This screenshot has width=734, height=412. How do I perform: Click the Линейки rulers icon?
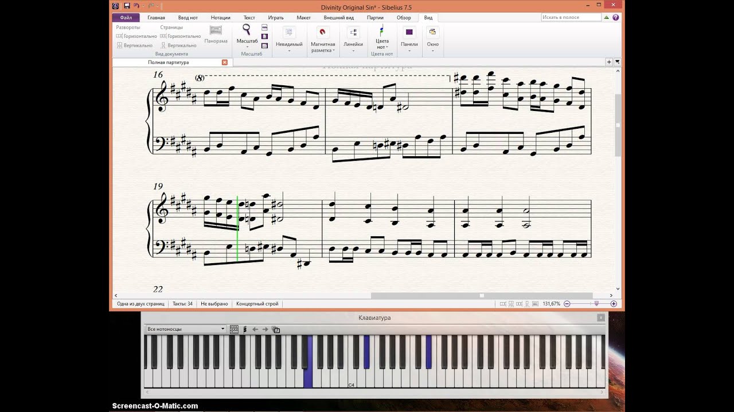[353, 32]
